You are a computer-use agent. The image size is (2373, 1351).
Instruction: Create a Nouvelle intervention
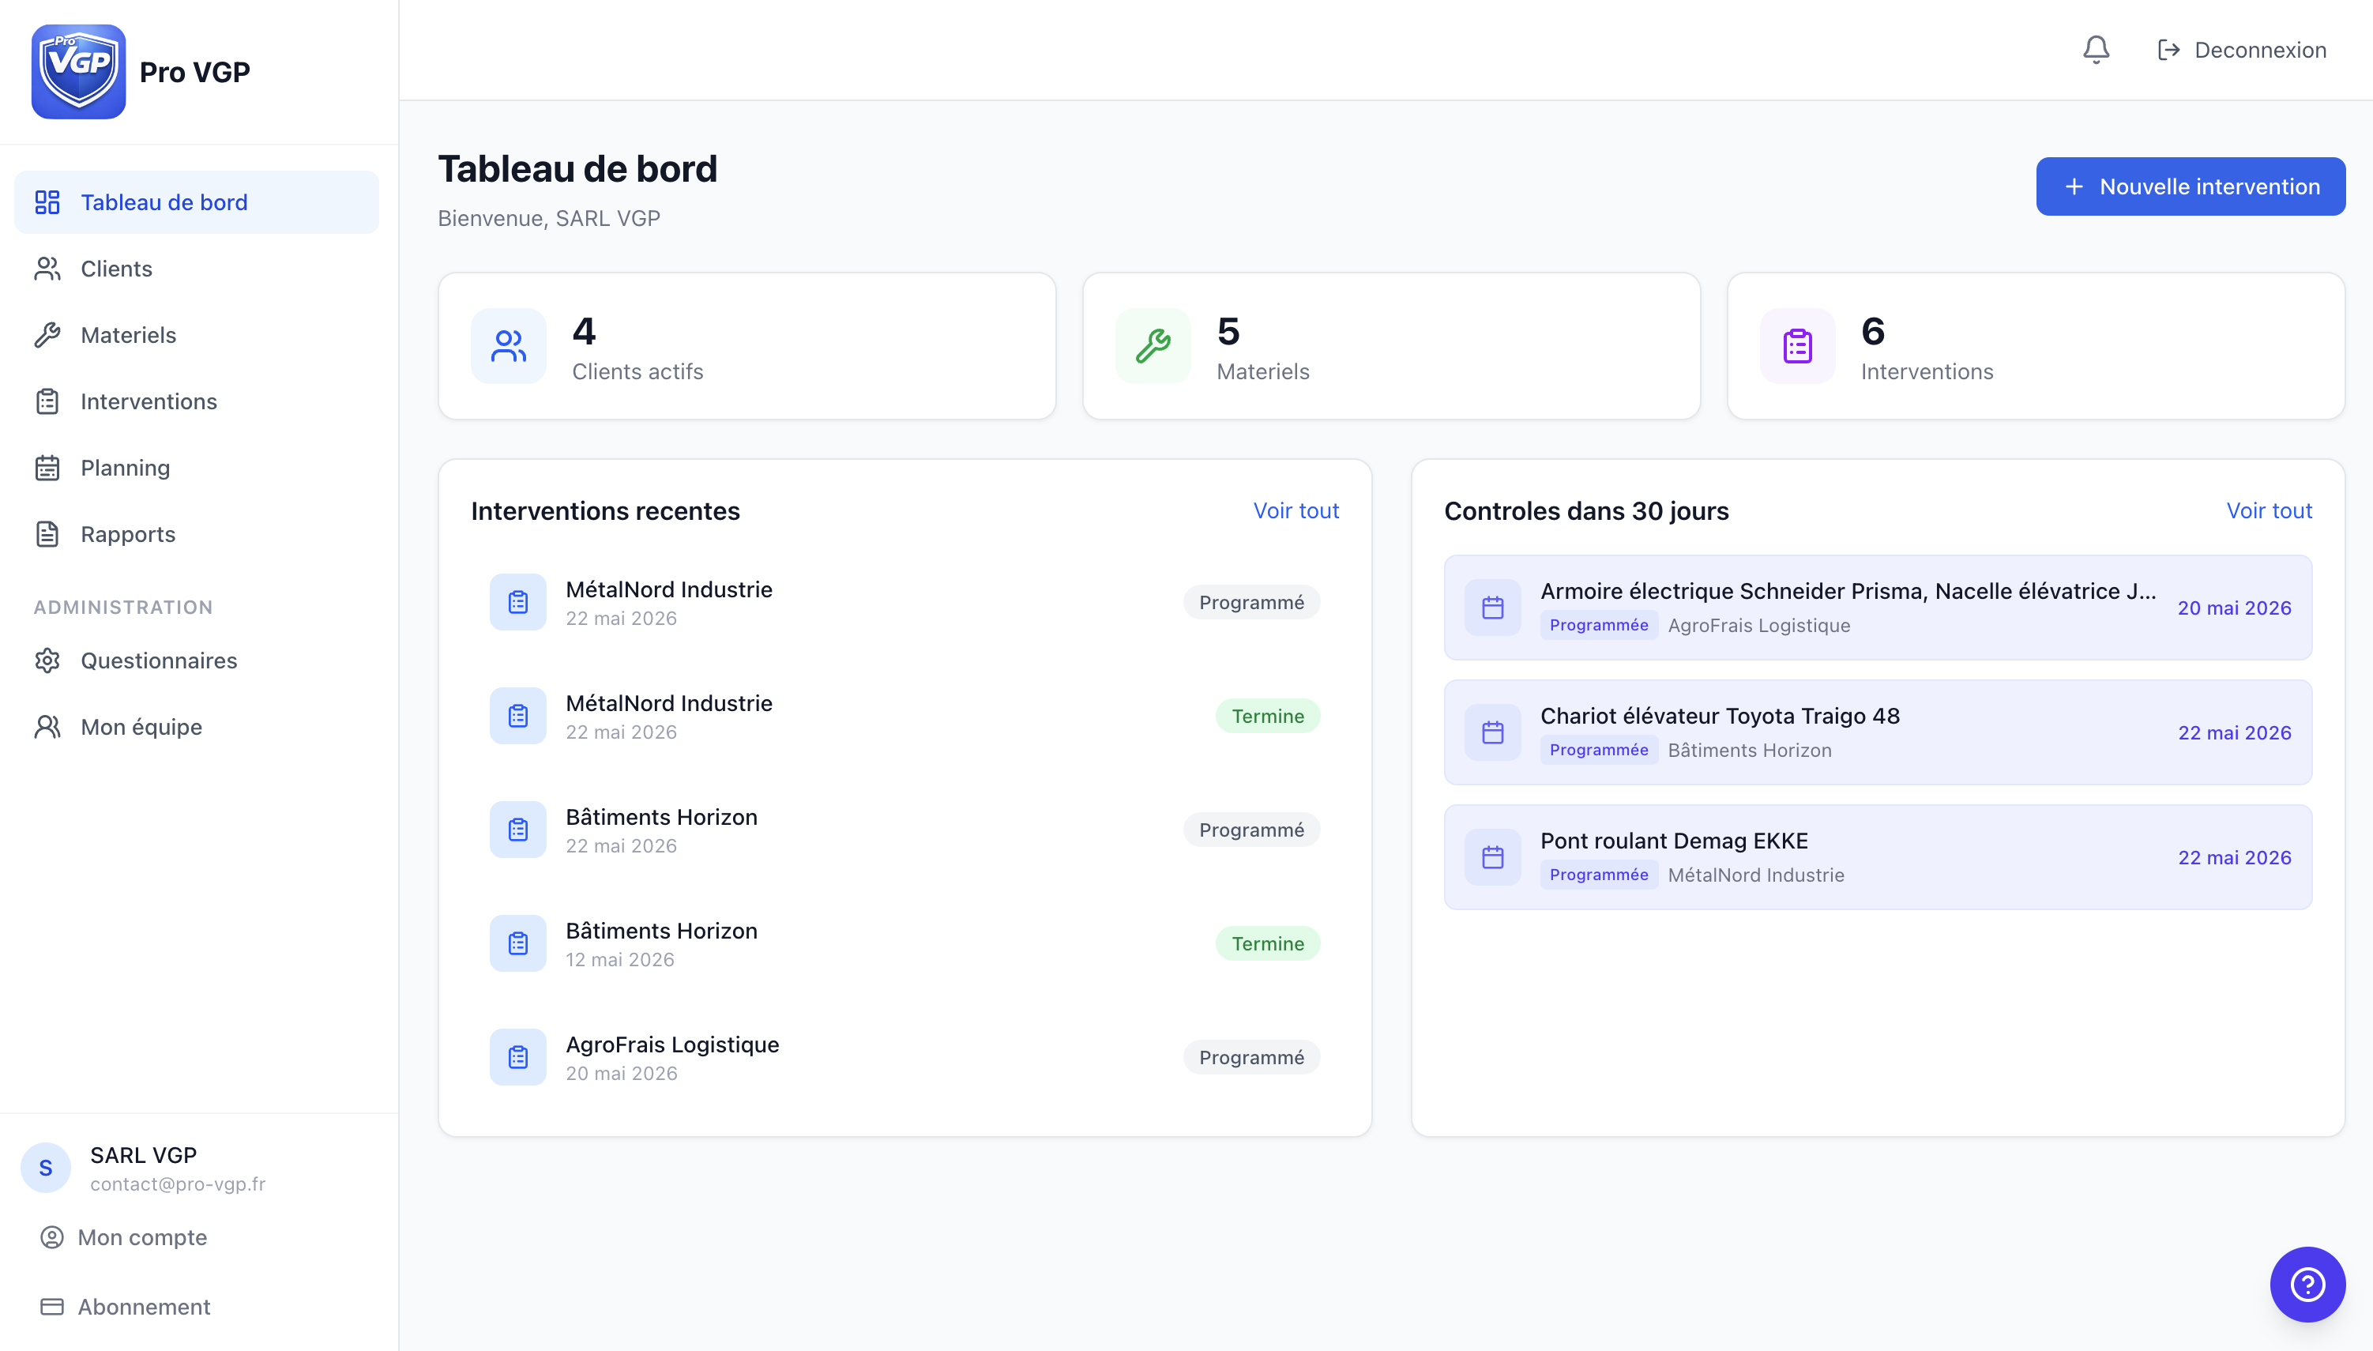(2191, 186)
